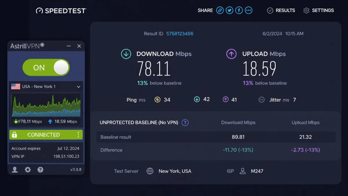Click the jitter wave icon

tap(262, 100)
